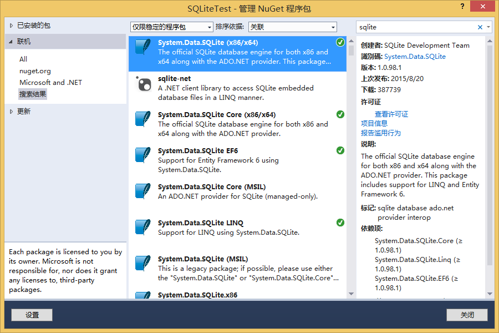Click the sqlite-net package icon
Viewport: 499px width, 333px height.
tap(144, 84)
